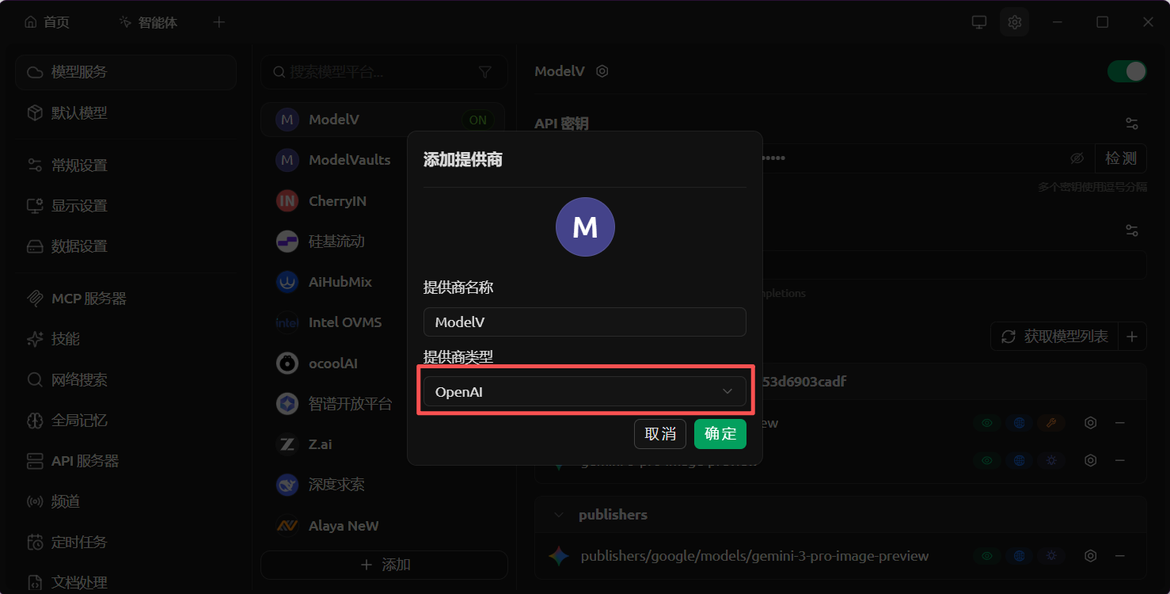Viewport: 1170px width, 594px height.
Task: Open sliders icon above the API address field
Action: pyautogui.click(x=1132, y=230)
